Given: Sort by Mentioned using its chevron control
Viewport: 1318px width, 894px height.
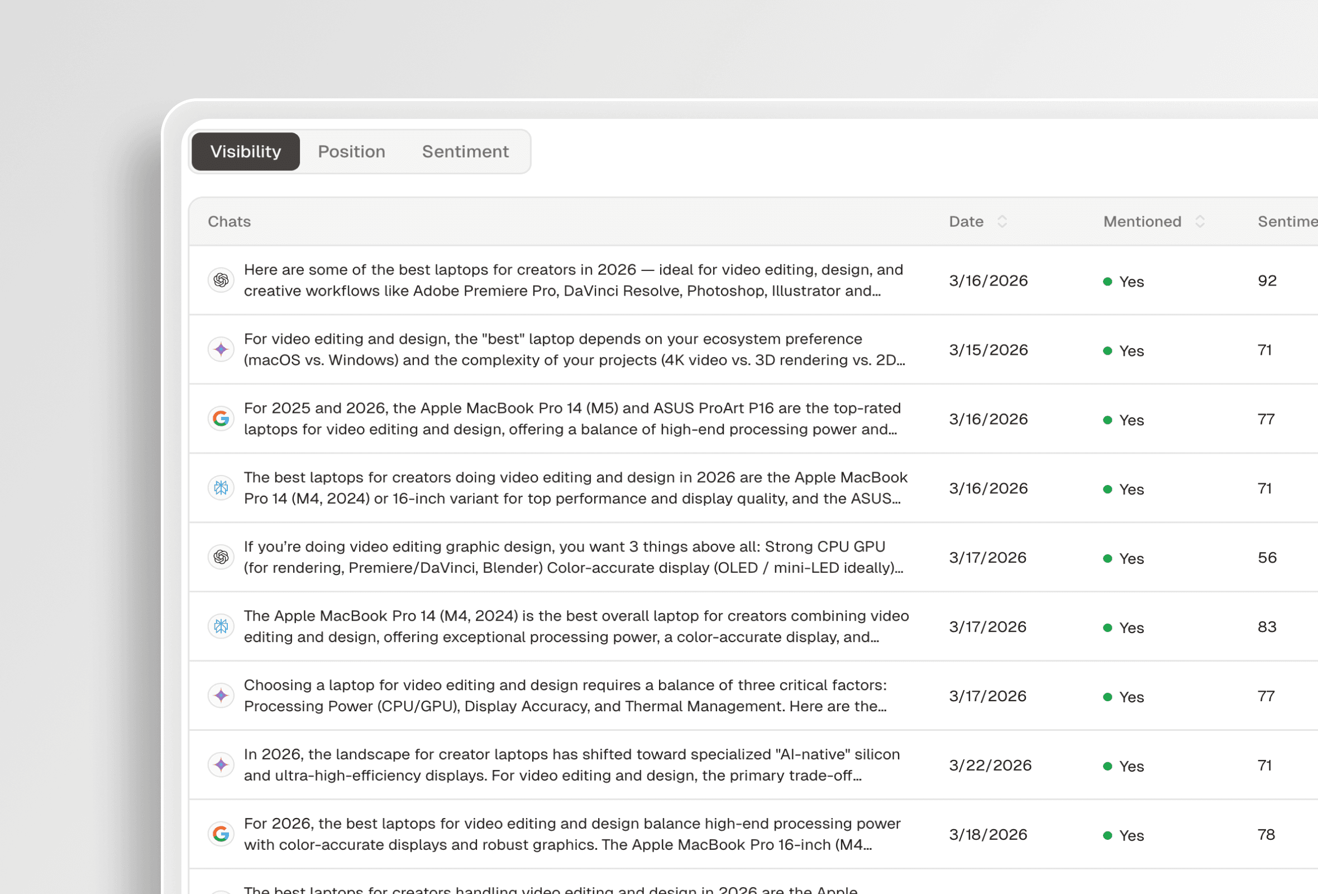Looking at the screenshot, I should click(x=1200, y=221).
